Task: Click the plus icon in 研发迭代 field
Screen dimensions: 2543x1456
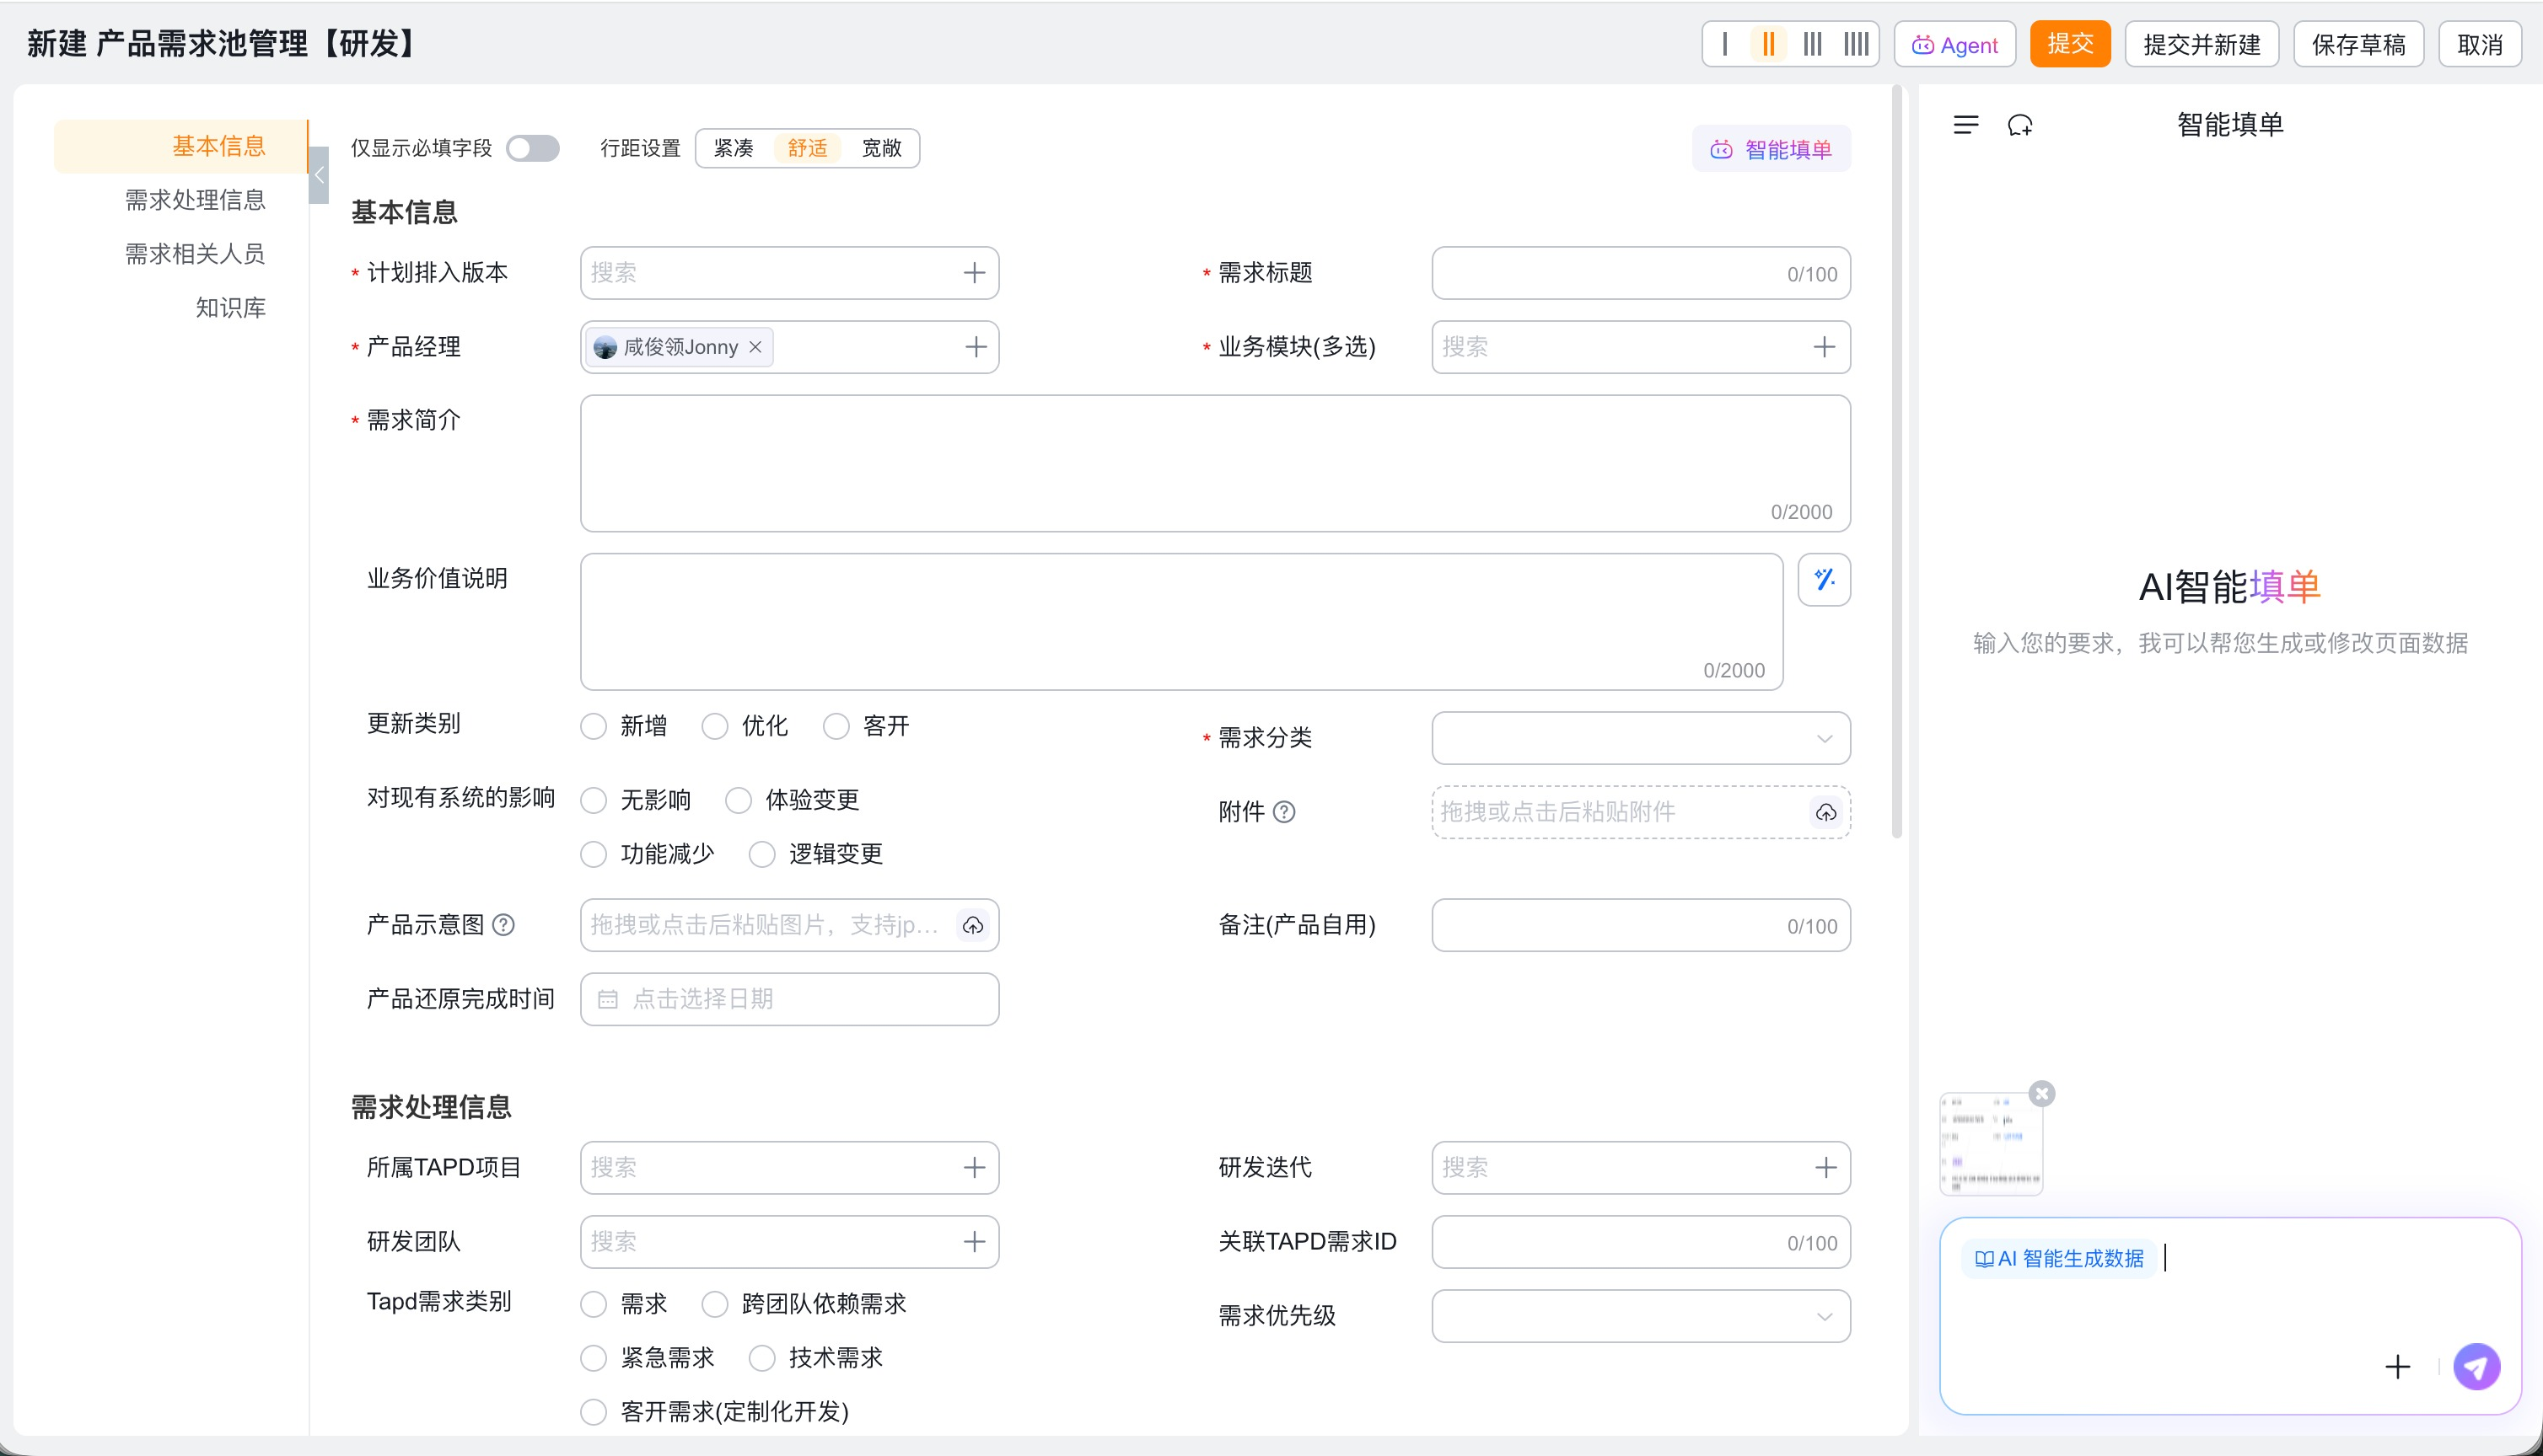Action: 1825,1168
